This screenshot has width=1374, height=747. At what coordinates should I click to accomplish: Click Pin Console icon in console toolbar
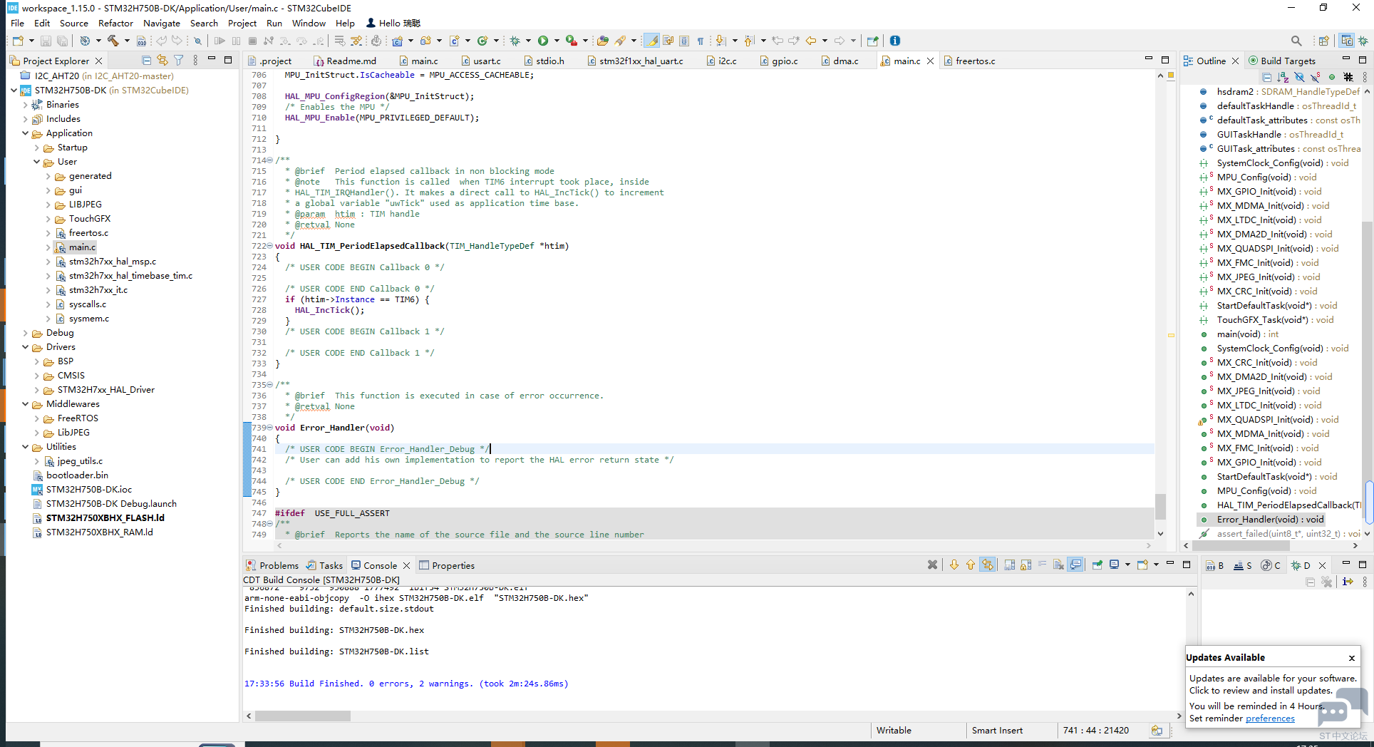click(1097, 565)
